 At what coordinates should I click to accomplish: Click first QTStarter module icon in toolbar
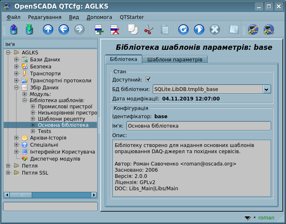[x=253, y=30]
